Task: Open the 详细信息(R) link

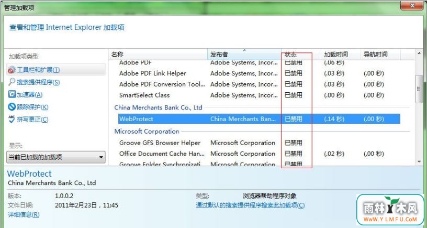Action: point(24,215)
